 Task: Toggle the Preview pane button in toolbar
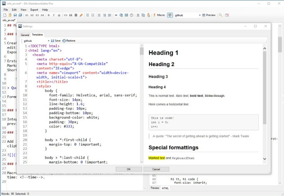click(209, 15)
